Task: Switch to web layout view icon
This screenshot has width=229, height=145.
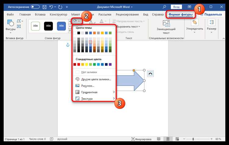Action: (x=177, y=139)
